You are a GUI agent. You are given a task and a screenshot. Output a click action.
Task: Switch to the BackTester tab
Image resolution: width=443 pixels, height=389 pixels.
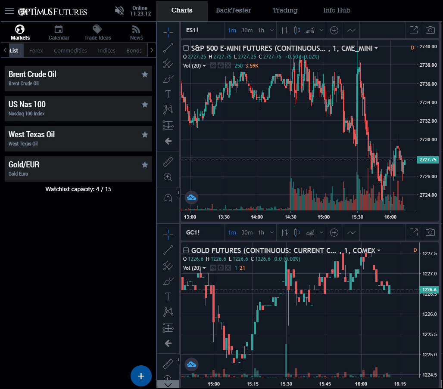click(x=234, y=10)
